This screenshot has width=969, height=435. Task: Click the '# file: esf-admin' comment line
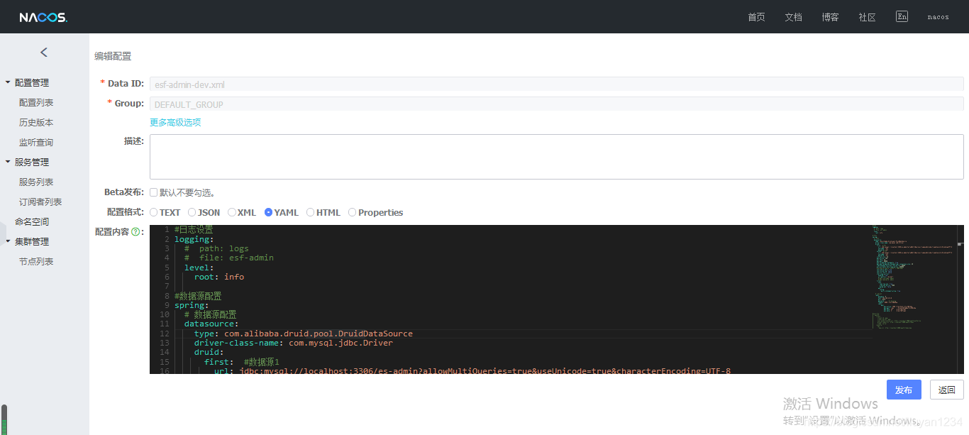pyautogui.click(x=229, y=258)
